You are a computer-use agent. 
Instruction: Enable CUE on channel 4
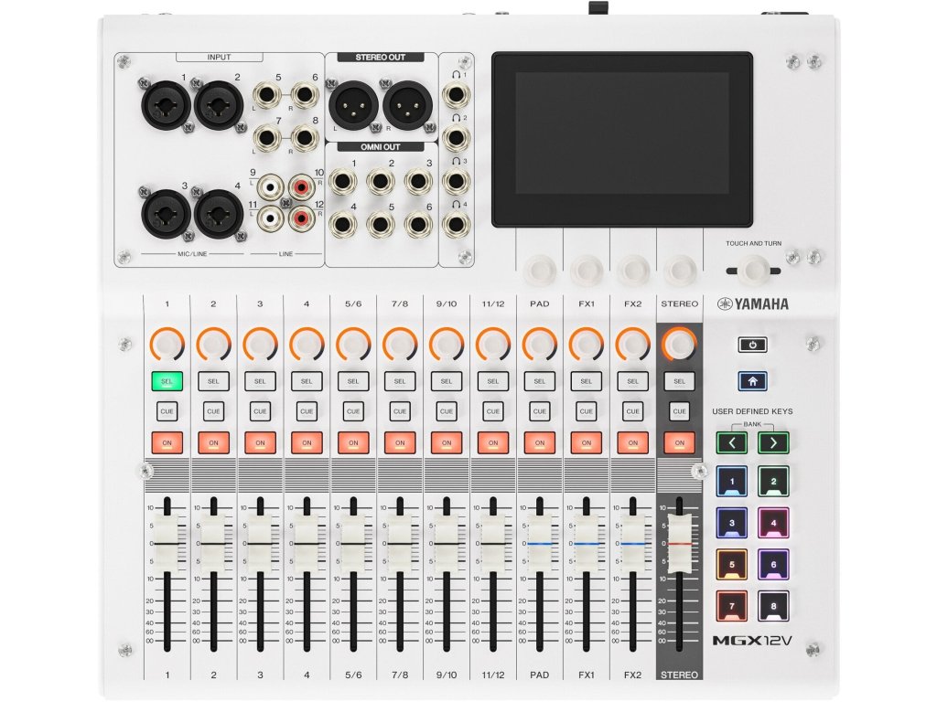click(x=307, y=411)
